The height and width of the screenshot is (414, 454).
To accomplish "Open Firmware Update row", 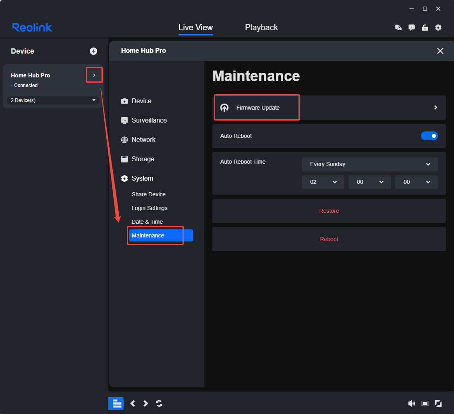I will [329, 108].
